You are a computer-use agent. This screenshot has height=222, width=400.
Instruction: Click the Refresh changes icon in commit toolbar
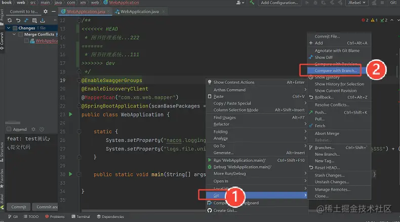10,20
